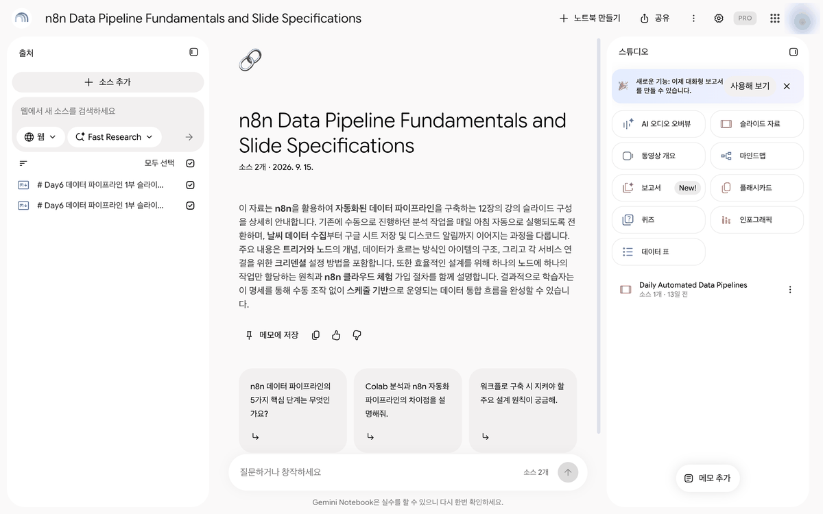Screen dimensions: 823x514
Task: Open the second Day6 데이터 파이프라인 source
Action: click(100, 206)
